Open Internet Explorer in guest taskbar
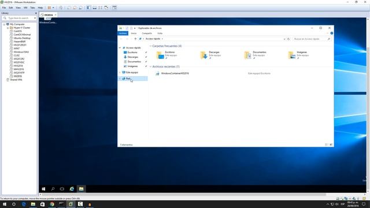This screenshot has width=370, height=208. point(72,189)
